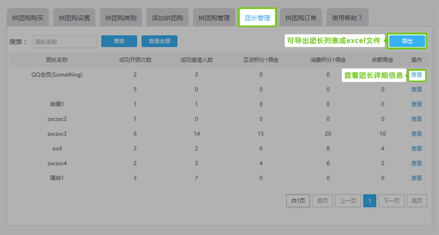Viewport: 439px width, 235px height.
Task: Open the 拼团购订单 tab
Action: [301, 18]
